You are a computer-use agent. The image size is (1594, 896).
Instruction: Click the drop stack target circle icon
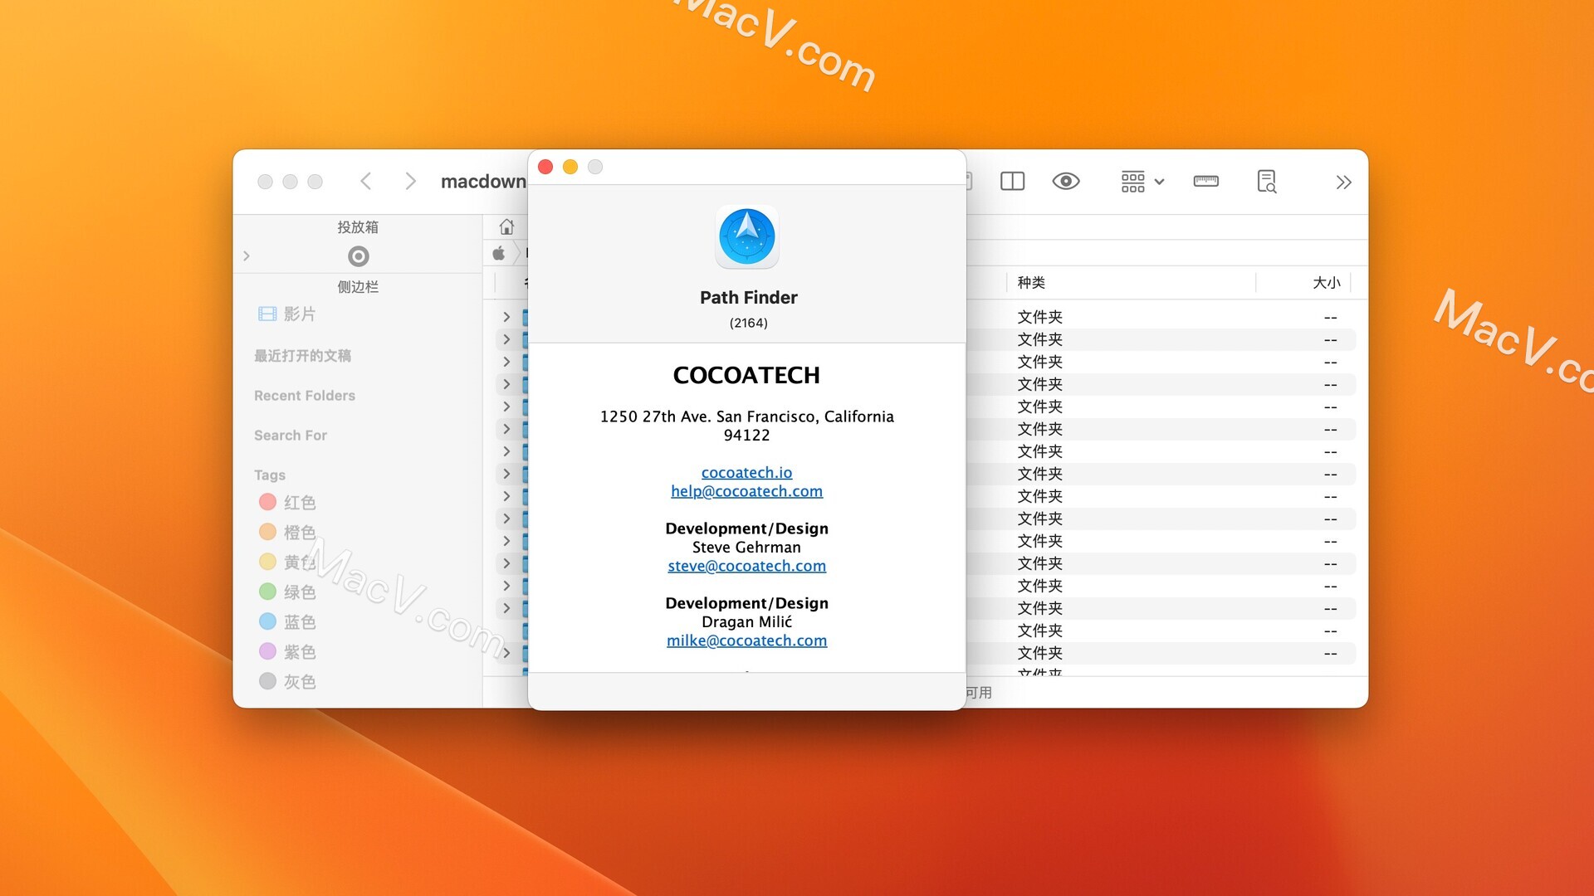coord(358,256)
